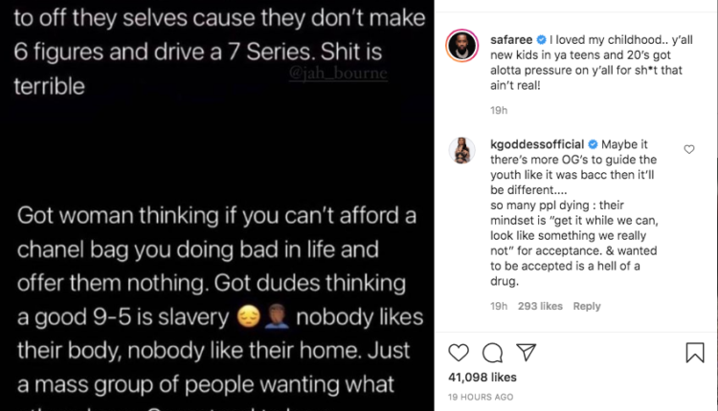Screen dimensions: 718x411
Task: Click the 19h timestamp beside 293 likes
Action: coord(499,306)
